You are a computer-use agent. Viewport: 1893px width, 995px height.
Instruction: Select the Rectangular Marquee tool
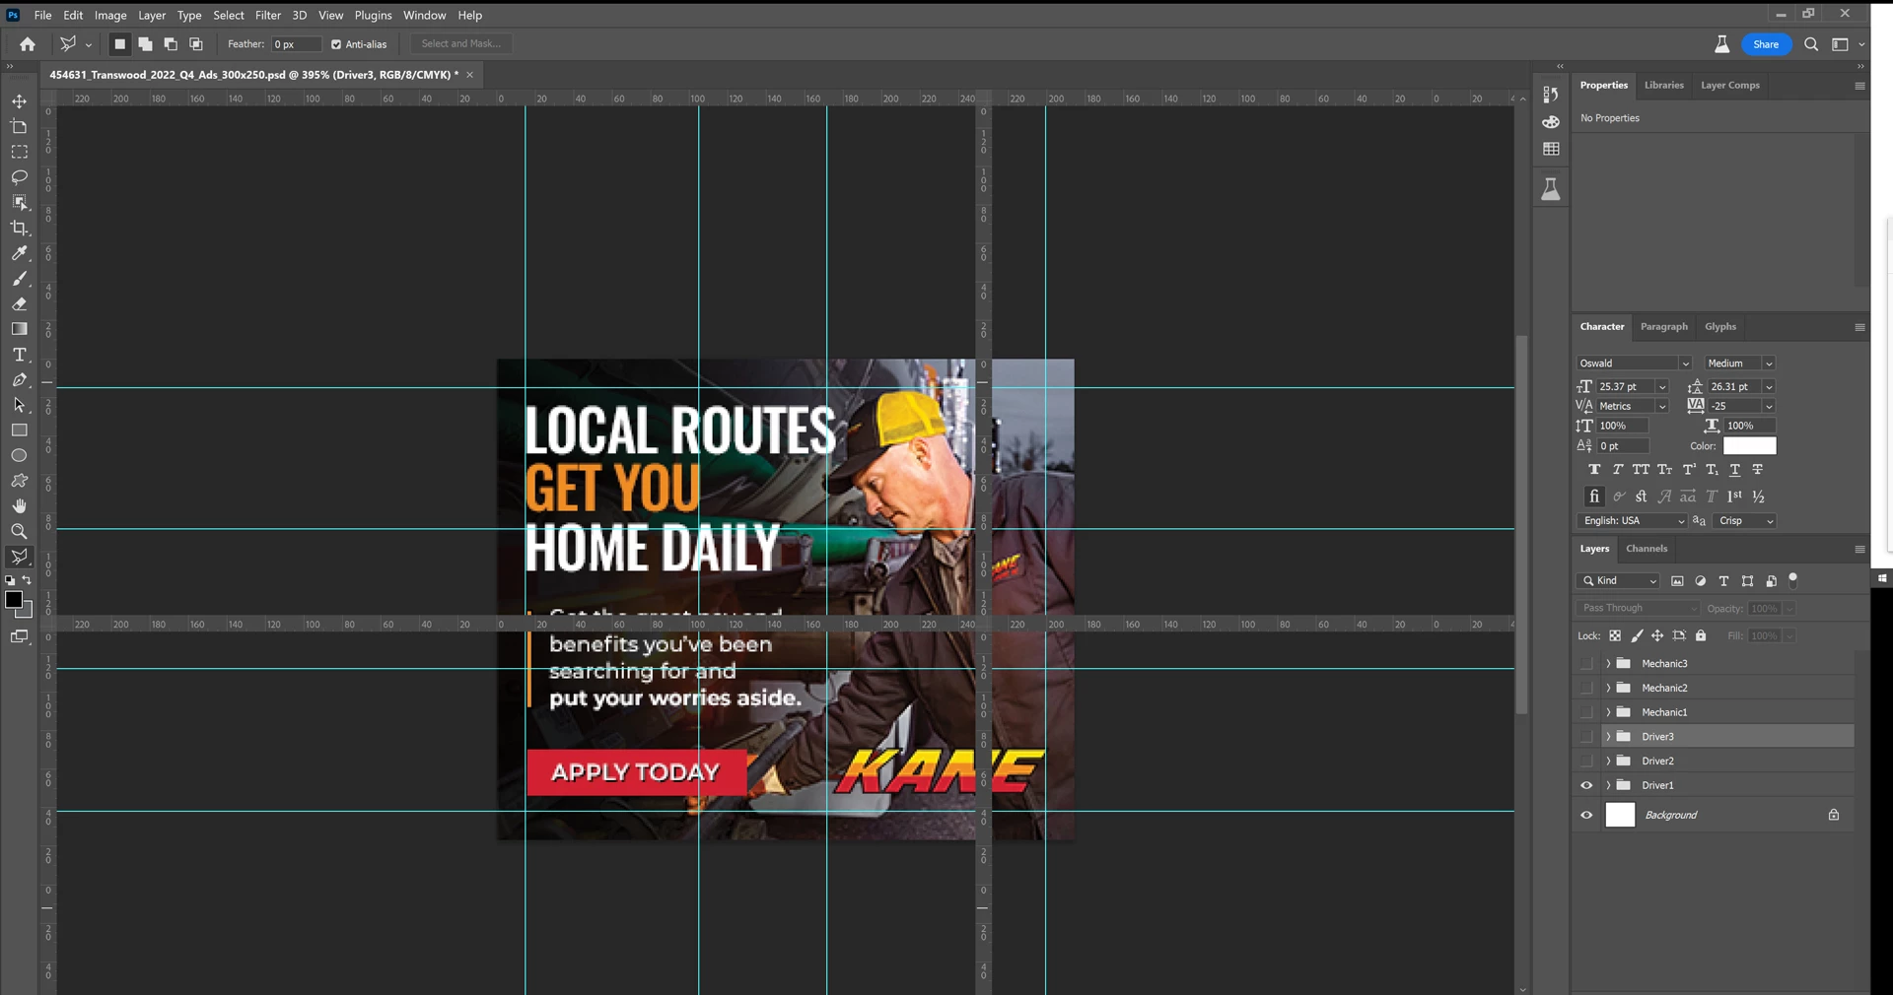[x=19, y=152]
